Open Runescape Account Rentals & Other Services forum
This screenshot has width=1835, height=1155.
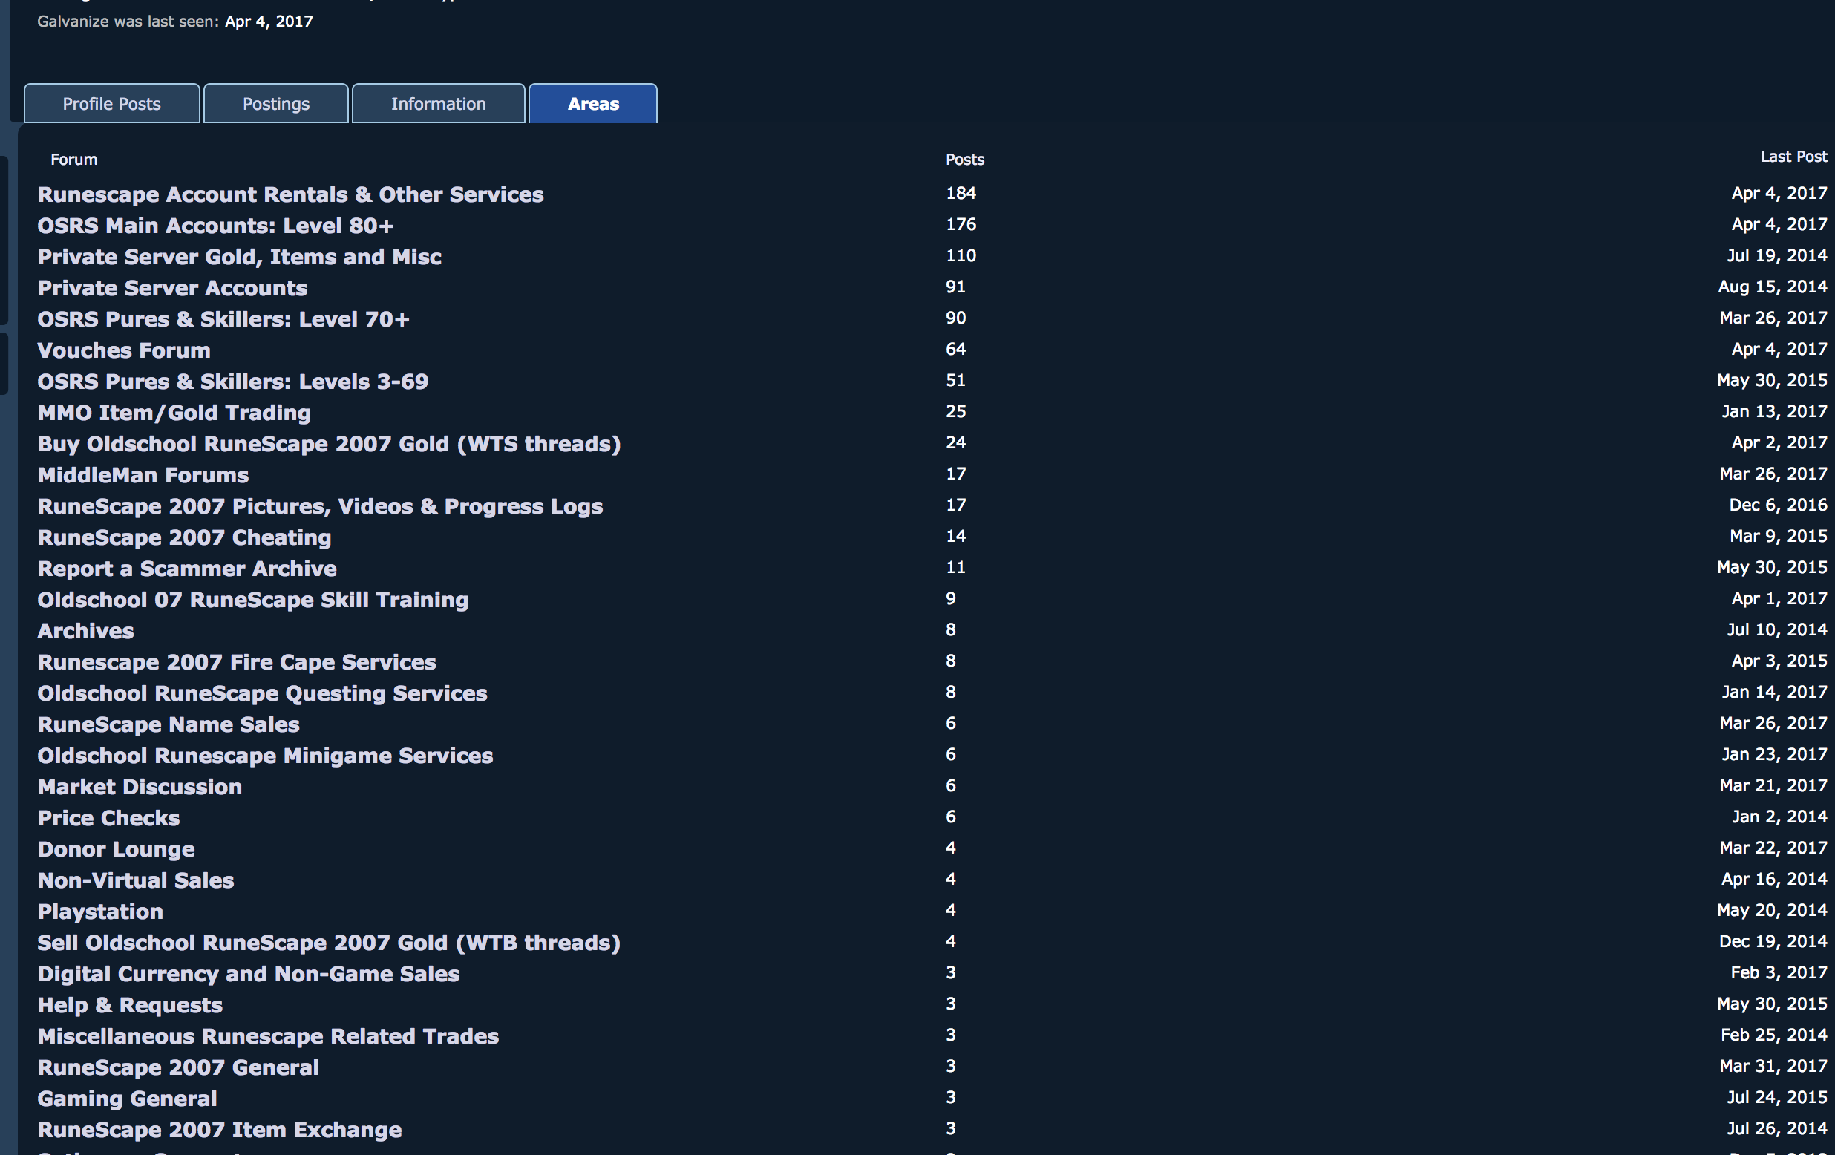[290, 194]
